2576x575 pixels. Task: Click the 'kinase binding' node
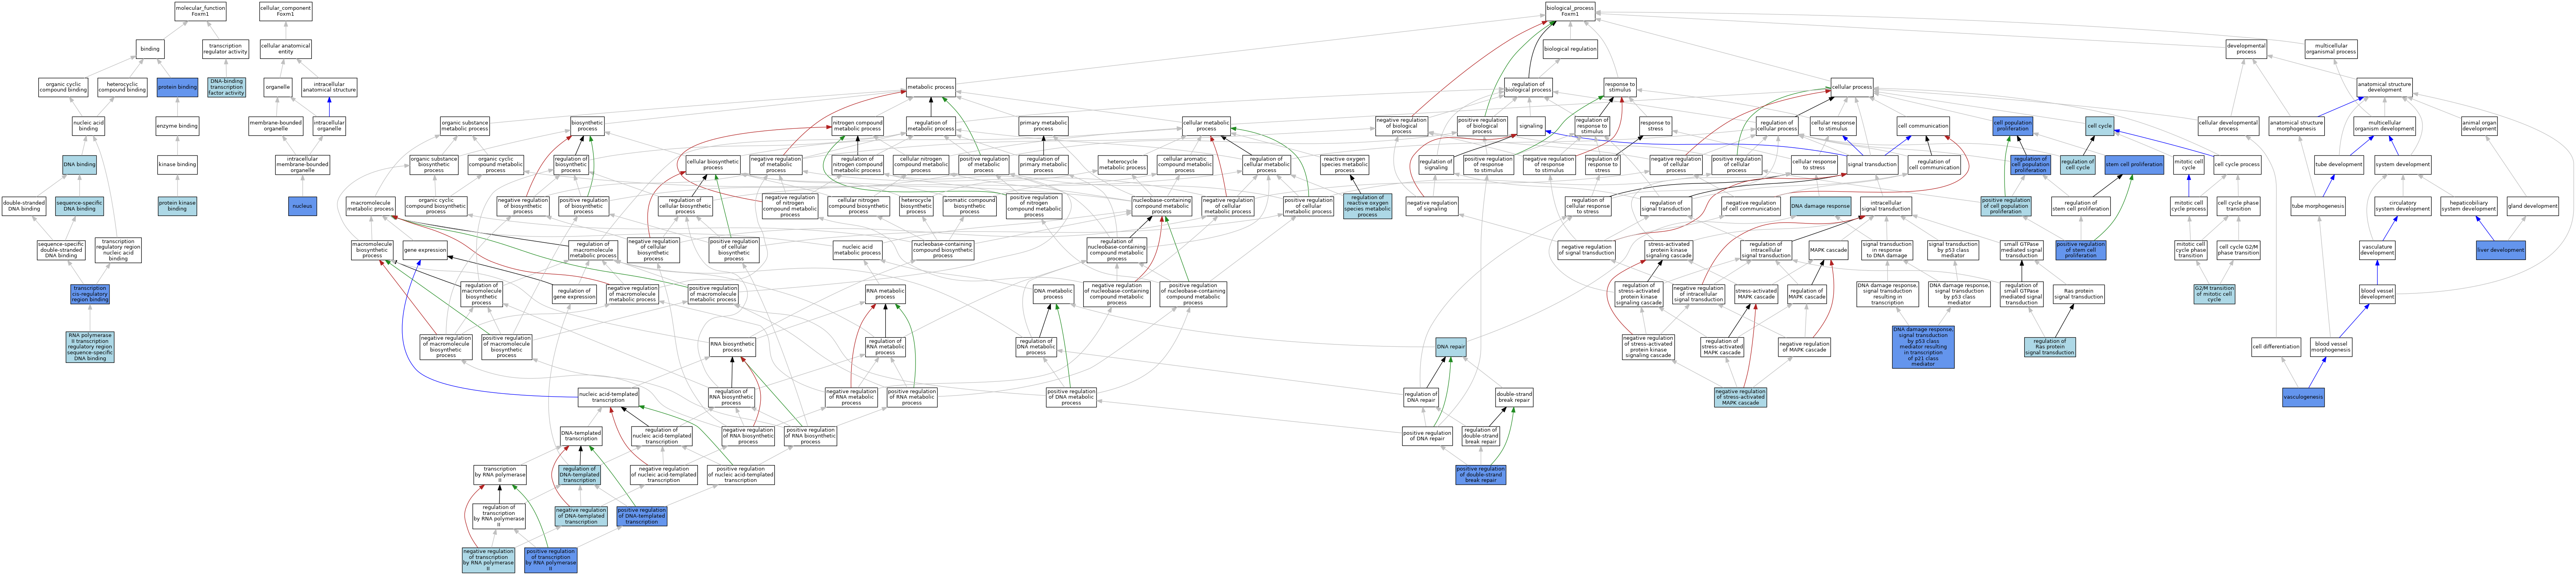177,164
